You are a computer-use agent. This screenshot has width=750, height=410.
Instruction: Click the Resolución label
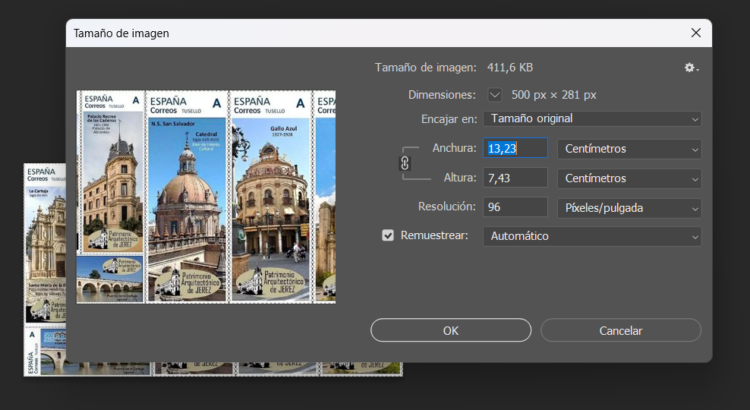(446, 207)
